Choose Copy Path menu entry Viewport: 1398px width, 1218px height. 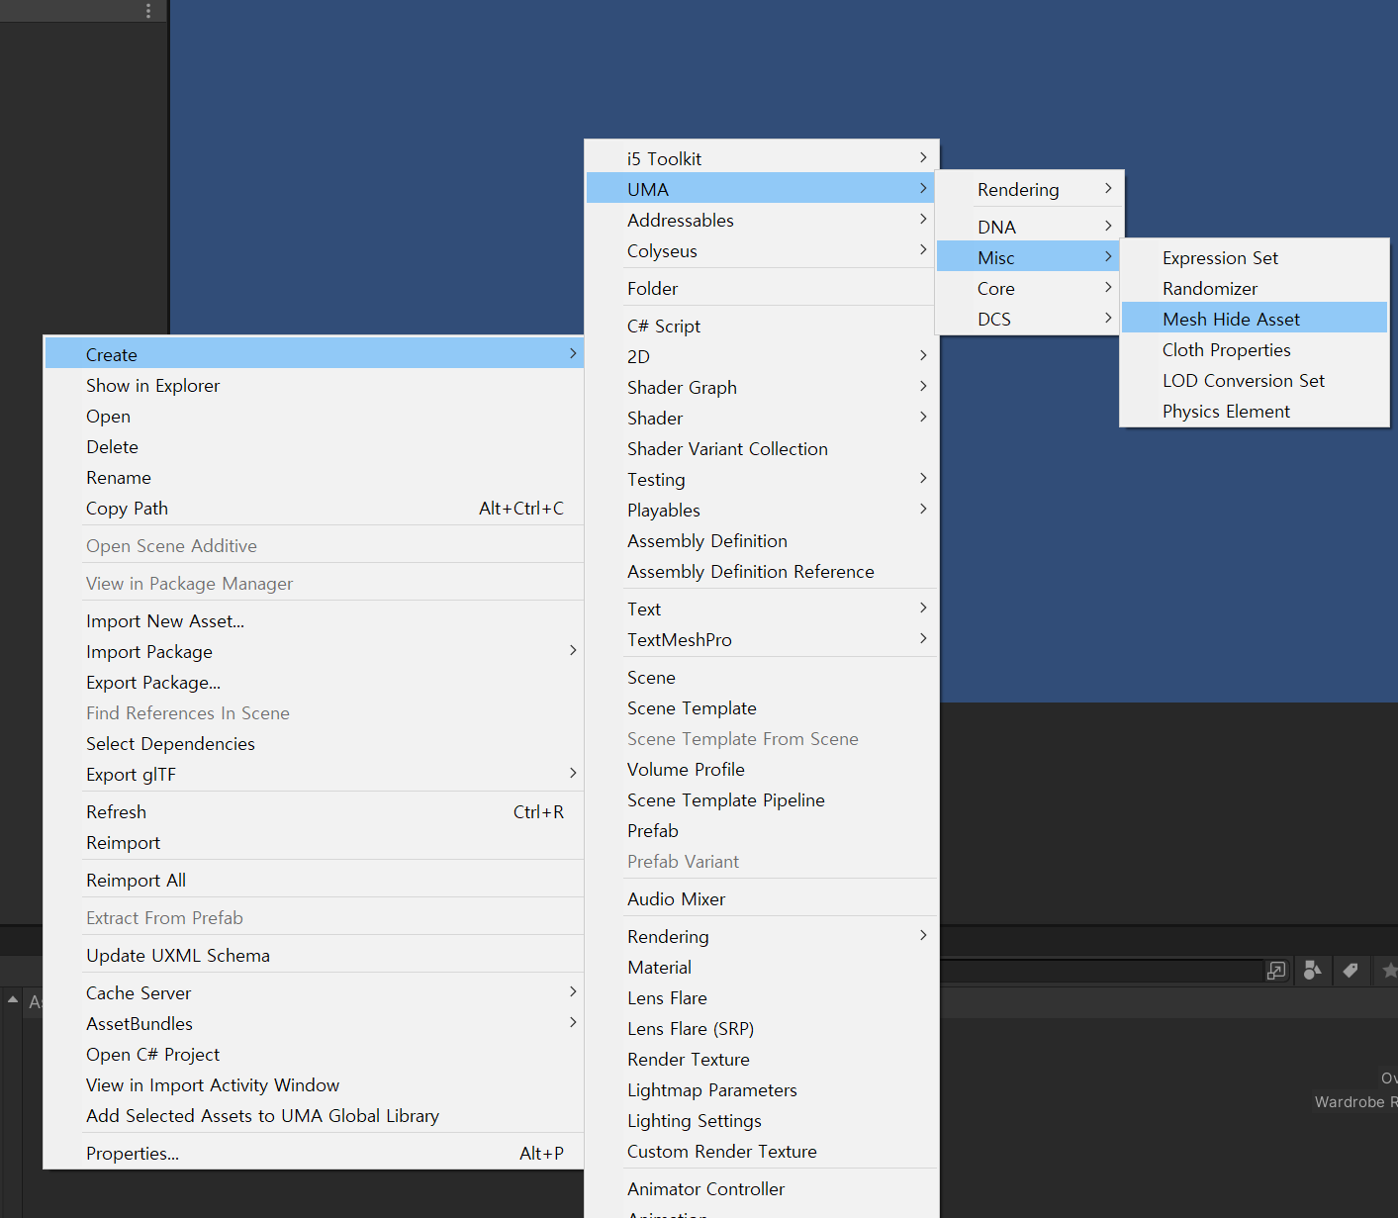click(x=314, y=508)
